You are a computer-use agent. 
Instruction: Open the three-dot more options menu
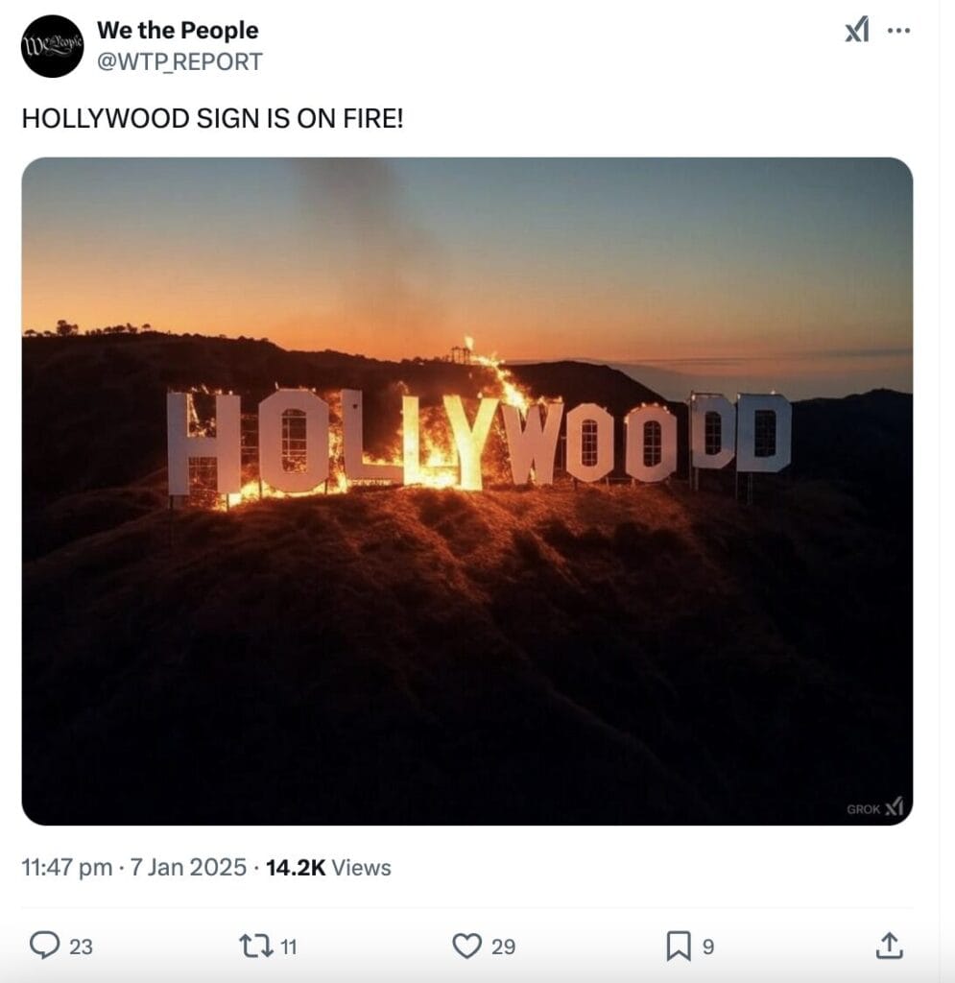(x=898, y=30)
